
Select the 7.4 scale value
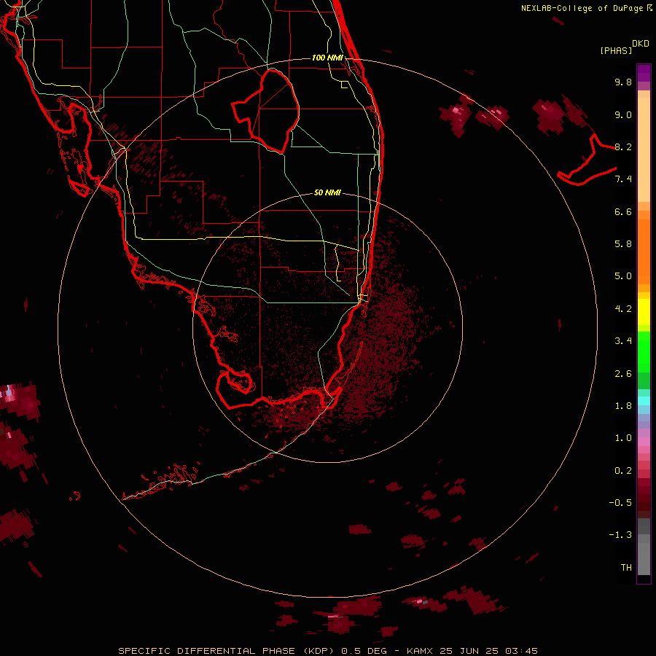coord(623,179)
